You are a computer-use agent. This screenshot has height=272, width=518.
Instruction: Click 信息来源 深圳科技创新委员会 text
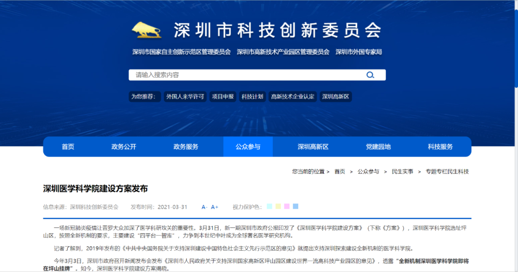(x=81, y=207)
